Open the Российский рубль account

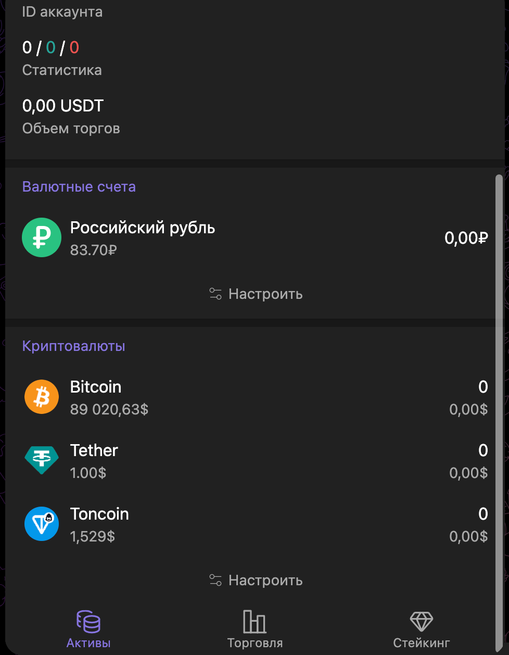(x=143, y=228)
